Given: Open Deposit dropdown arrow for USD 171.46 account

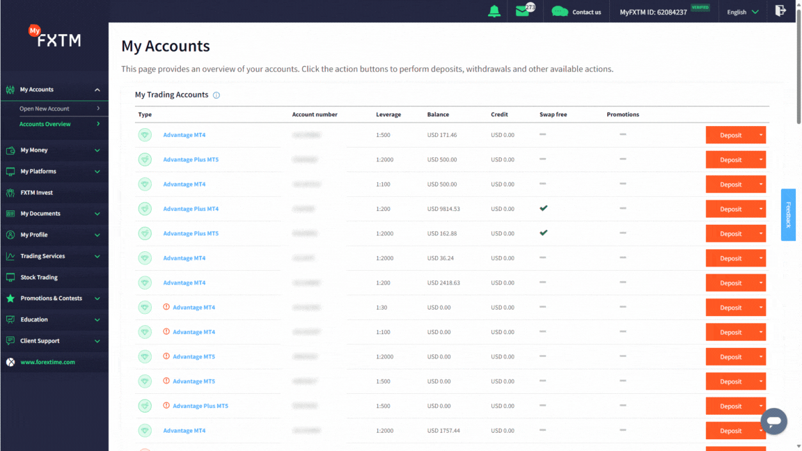Looking at the screenshot, I should coord(760,135).
